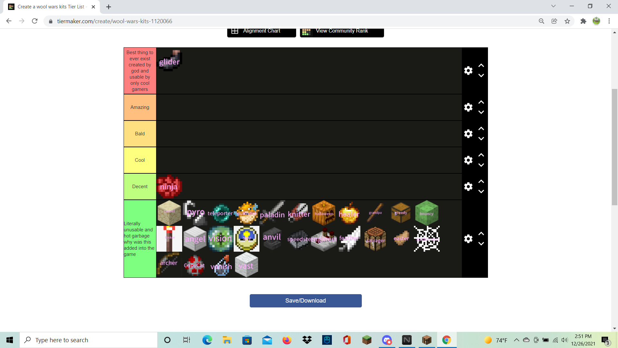Viewport: 618px width, 348px height.
Task: Launch Firefox from the taskbar
Action: (x=287, y=340)
